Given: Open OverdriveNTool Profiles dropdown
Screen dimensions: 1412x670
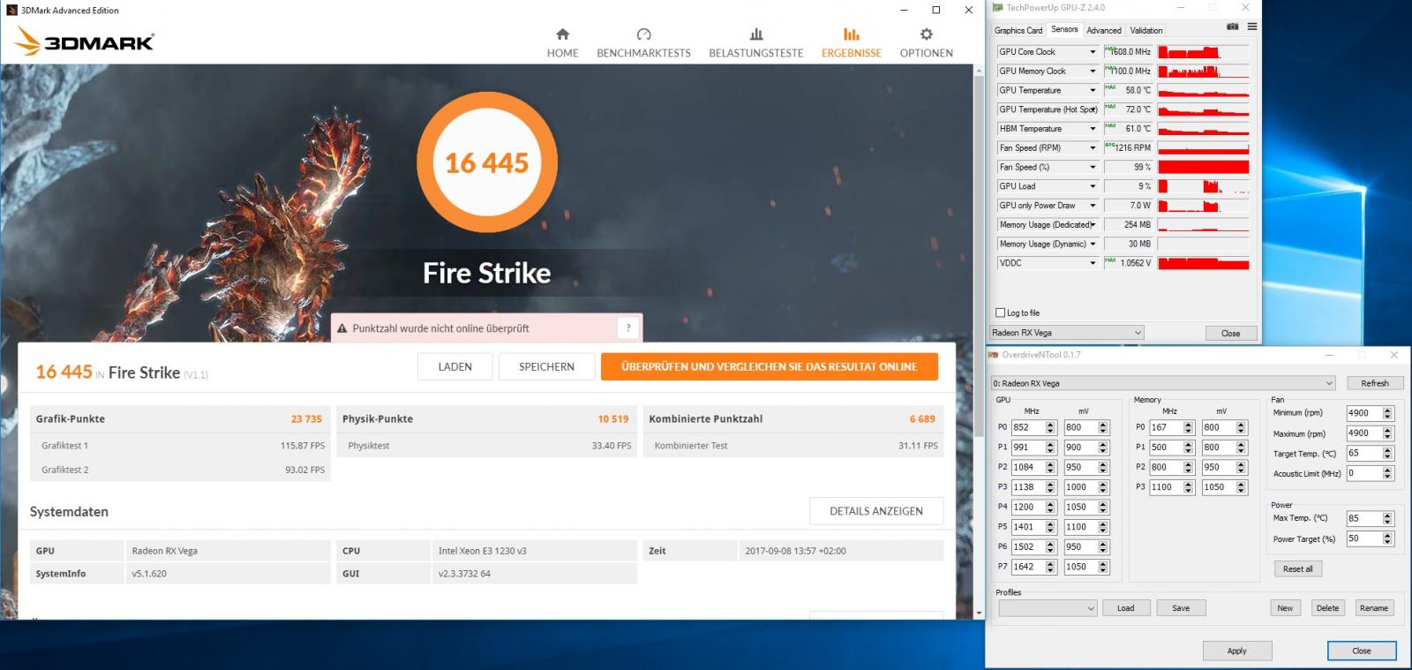Looking at the screenshot, I should (1047, 608).
